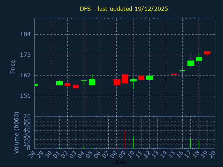Select the green candlestick on day 18
The height and width of the screenshot is (167, 223).
coord(199,59)
